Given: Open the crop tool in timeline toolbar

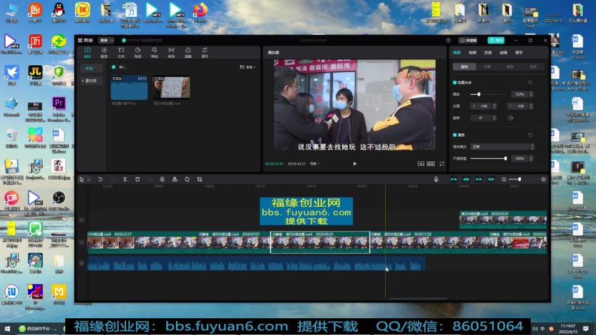Looking at the screenshot, I should point(200,179).
